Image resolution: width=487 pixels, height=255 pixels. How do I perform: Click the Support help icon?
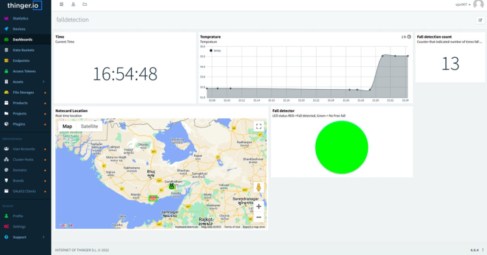[x=7, y=237]
